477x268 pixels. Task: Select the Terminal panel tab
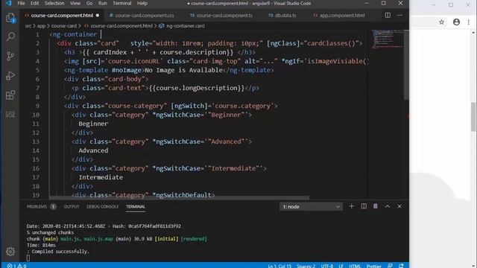[136, 207]
